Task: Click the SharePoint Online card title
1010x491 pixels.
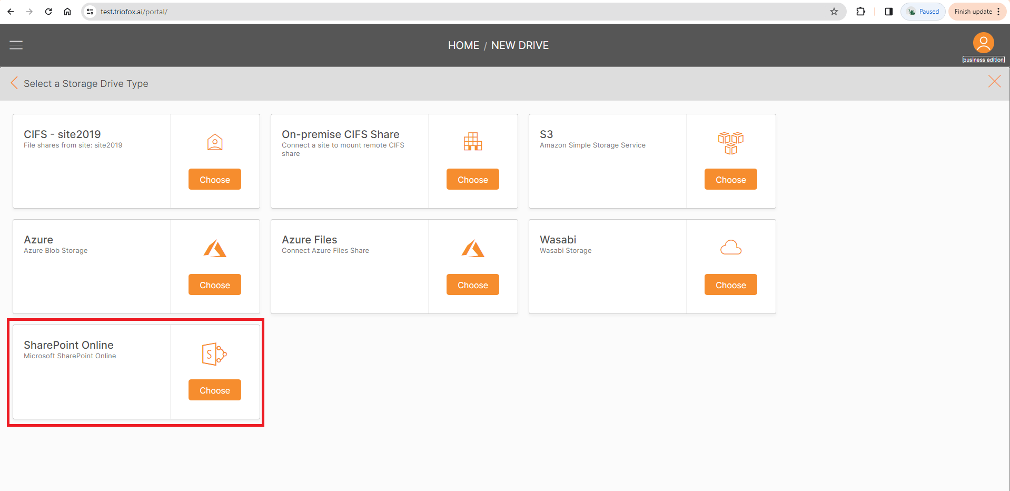Action: click(68, 345)
